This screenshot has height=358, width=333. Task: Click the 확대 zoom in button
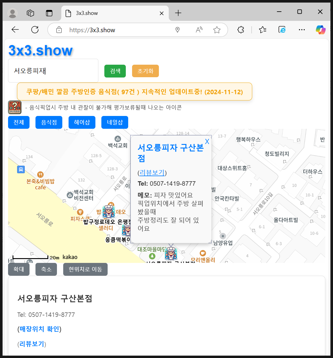[19, 269]
